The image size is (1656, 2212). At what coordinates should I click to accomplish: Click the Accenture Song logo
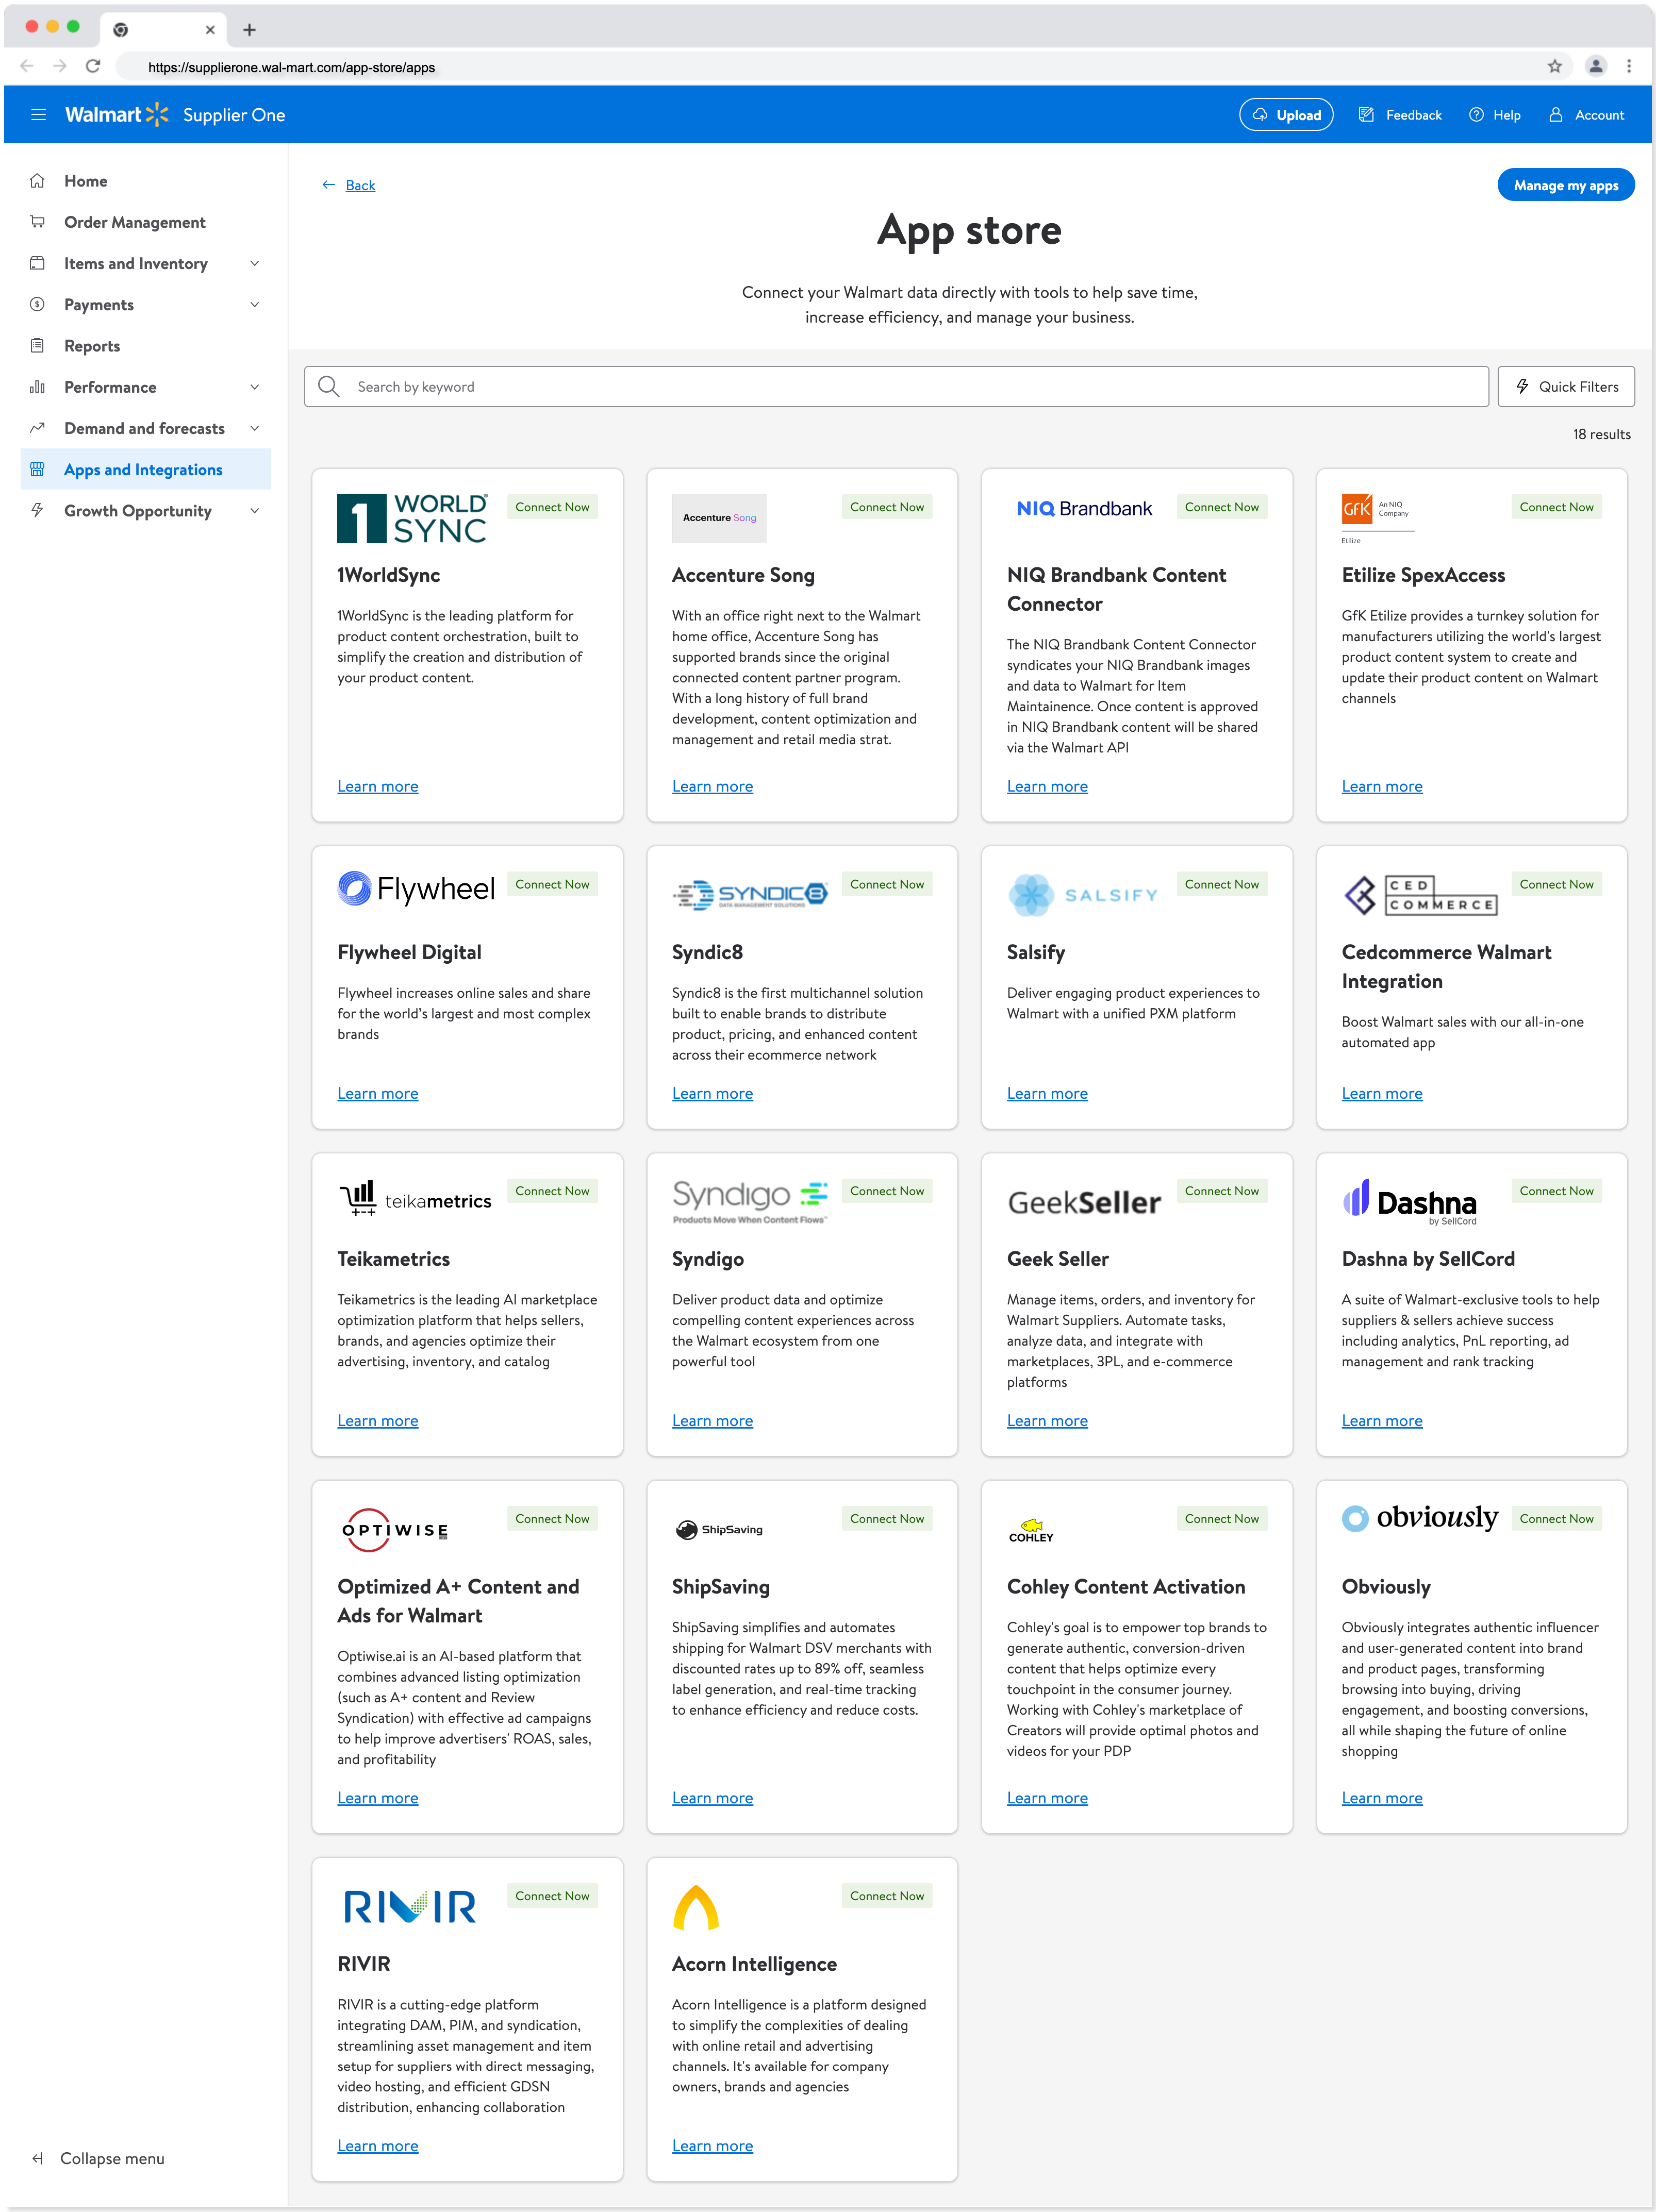718,518
